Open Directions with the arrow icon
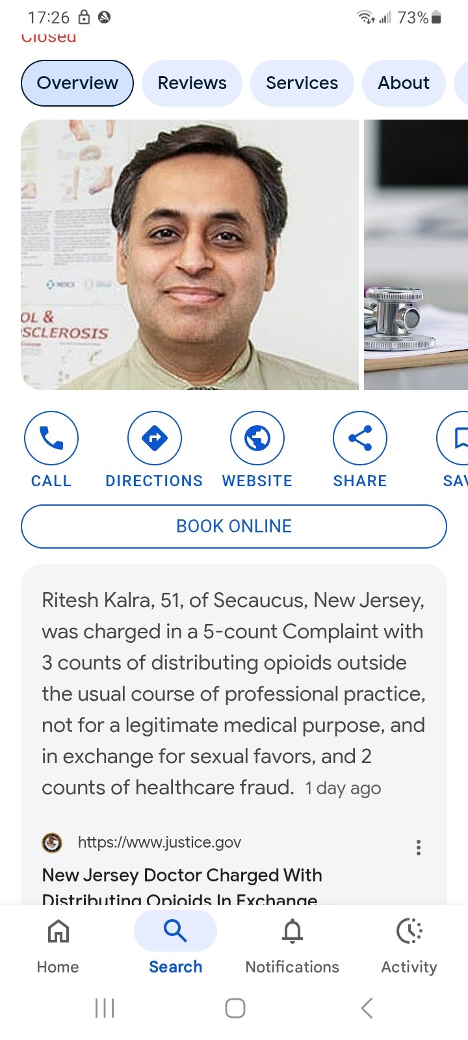 tap(155, 438)
